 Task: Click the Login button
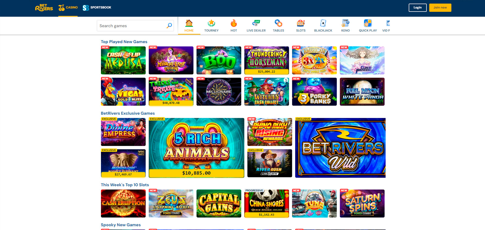coord(417,8)
